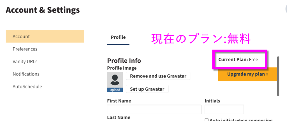Screen dimensions: 287x121
Task: Click the Account & Settings page title
Action: click(43, 10)
